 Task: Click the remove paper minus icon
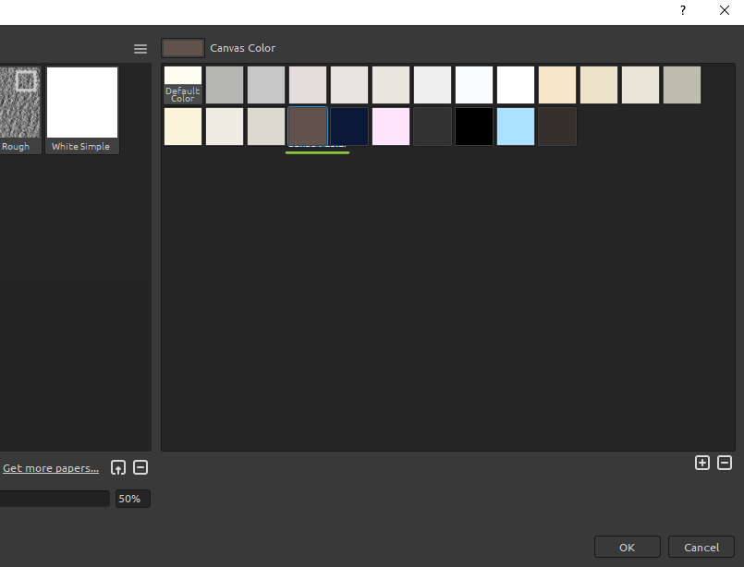click(140, 467)
